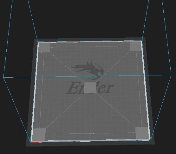The height and width of the screenshot is (154, 176).
Task: Select the back-right corner square pad
Action: 136,46
